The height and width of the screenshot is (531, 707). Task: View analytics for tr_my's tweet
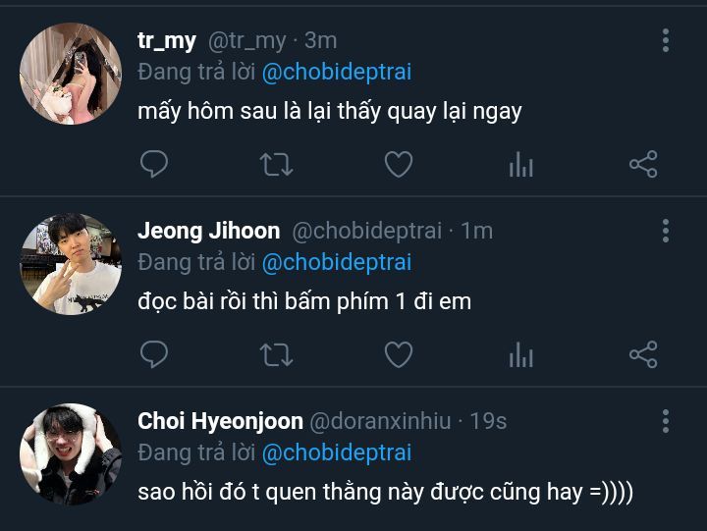pyautogui.click(x=520, y=165)
